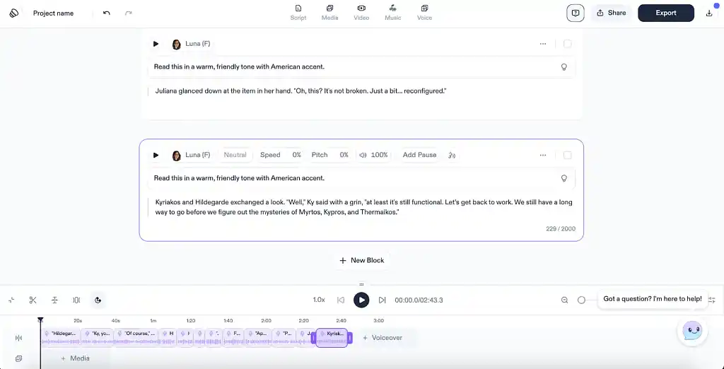The image size is (724, 369).
Task: Open the 1.0x playback speed dropdown
Action: click(319, 300)
